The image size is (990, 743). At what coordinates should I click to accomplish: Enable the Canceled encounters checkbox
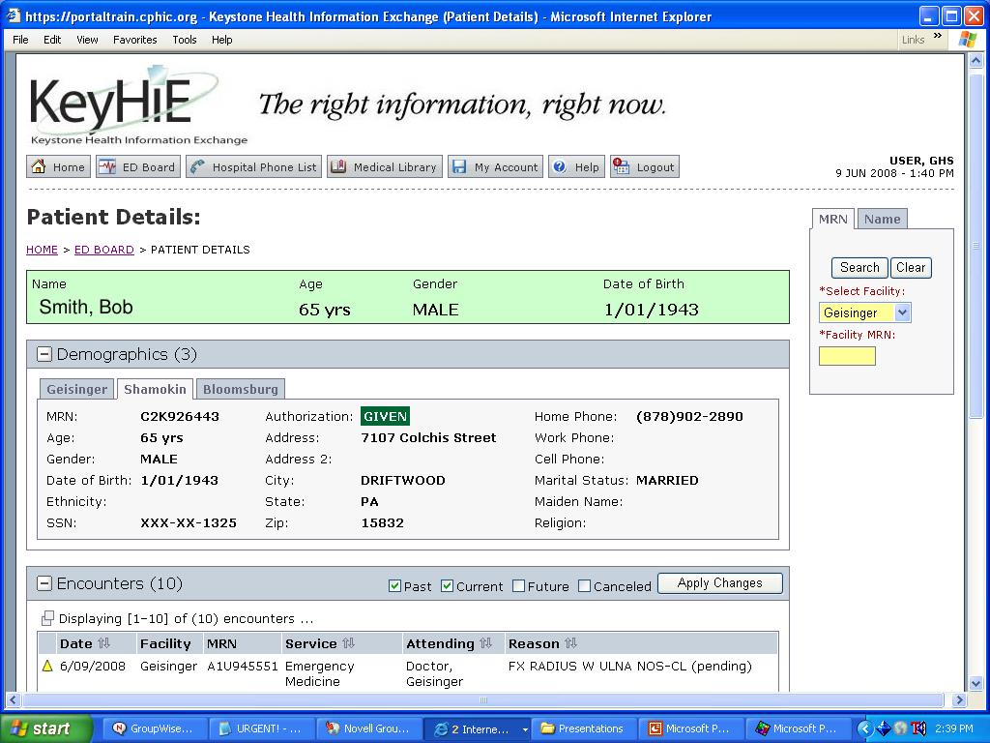pyautogui.click(x=585, y=586)
